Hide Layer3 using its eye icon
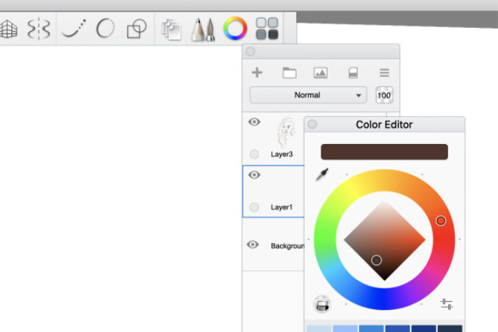 [254, 121]
